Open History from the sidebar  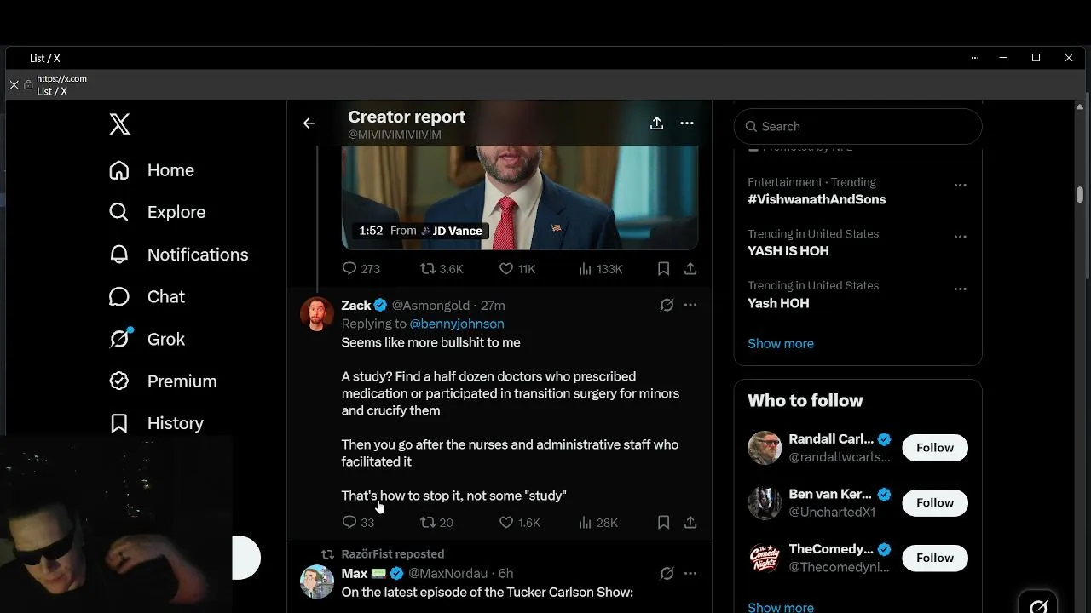point(156,423)
